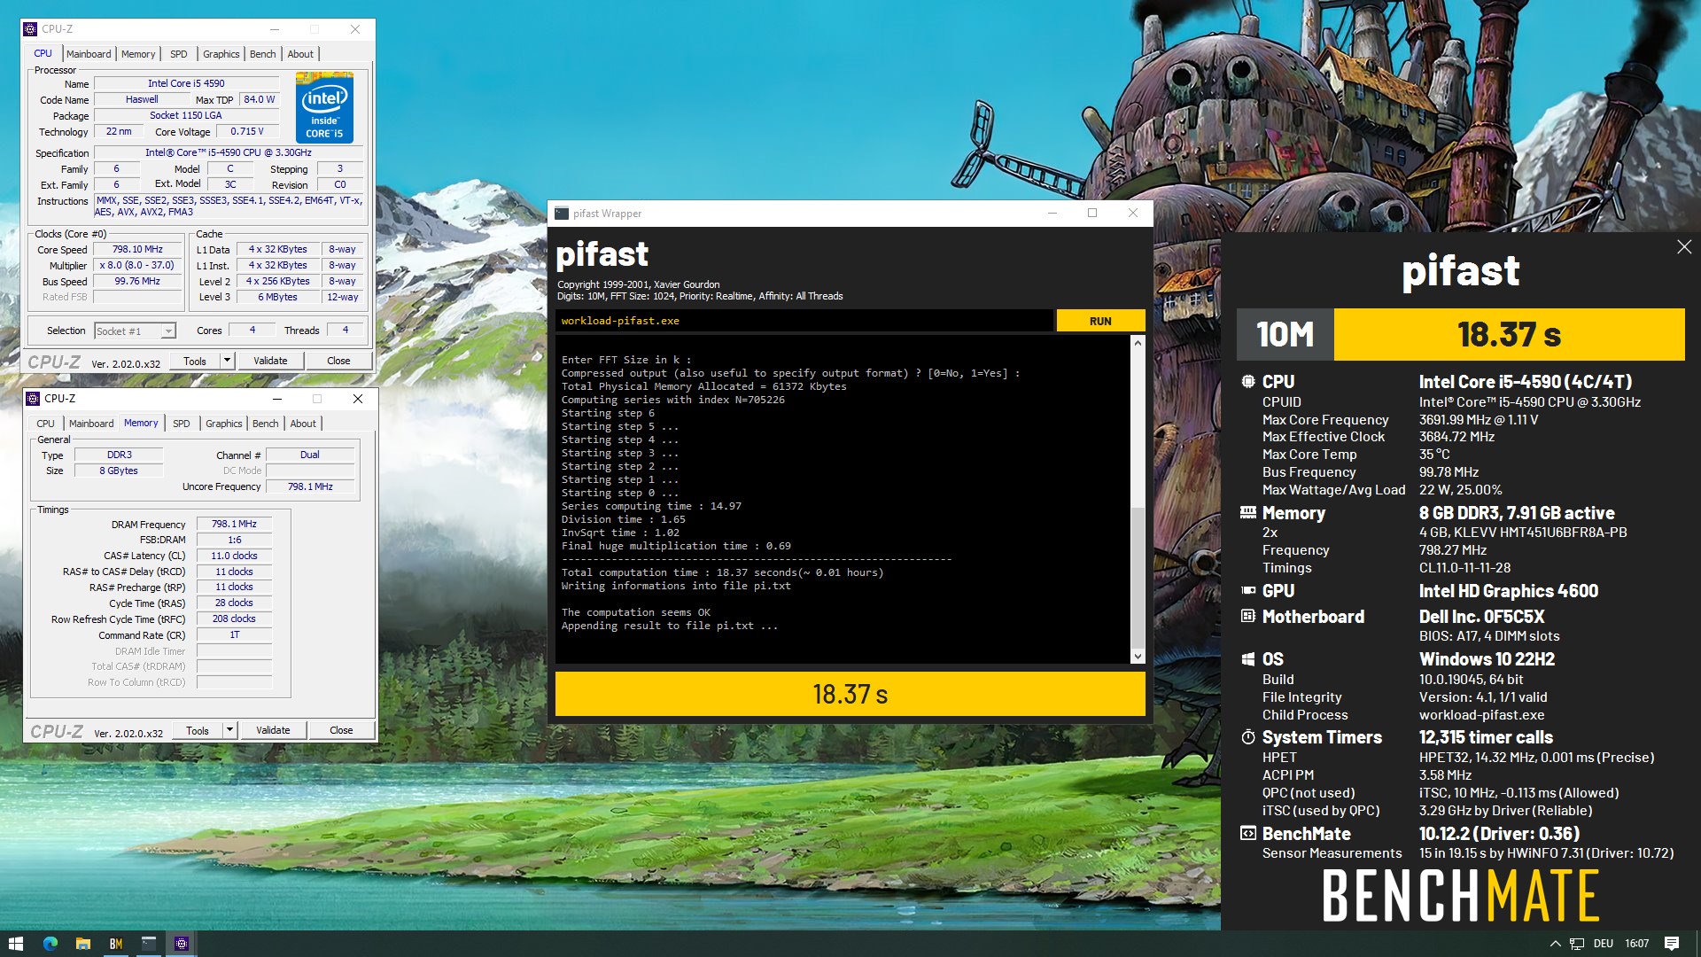This screenshot has width=1701, height=957.
Task: Maximize the pifast Wrapper window
Action: 1092,214
